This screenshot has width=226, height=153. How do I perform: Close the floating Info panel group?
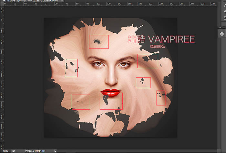point(224,27)
